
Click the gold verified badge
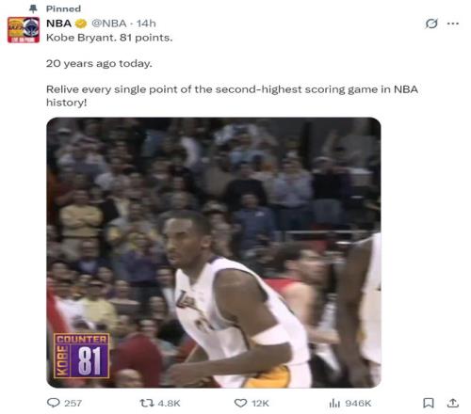81,24
